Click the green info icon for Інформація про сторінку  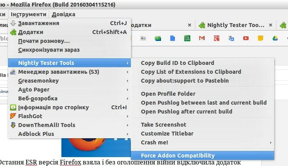[x=13, y=107]
